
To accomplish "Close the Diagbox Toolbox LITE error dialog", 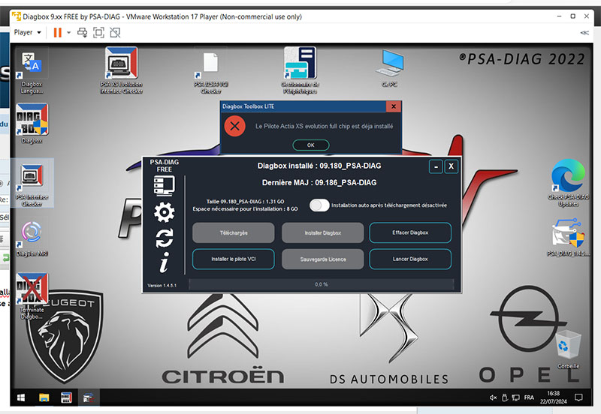I will click(x=394, y=106).
